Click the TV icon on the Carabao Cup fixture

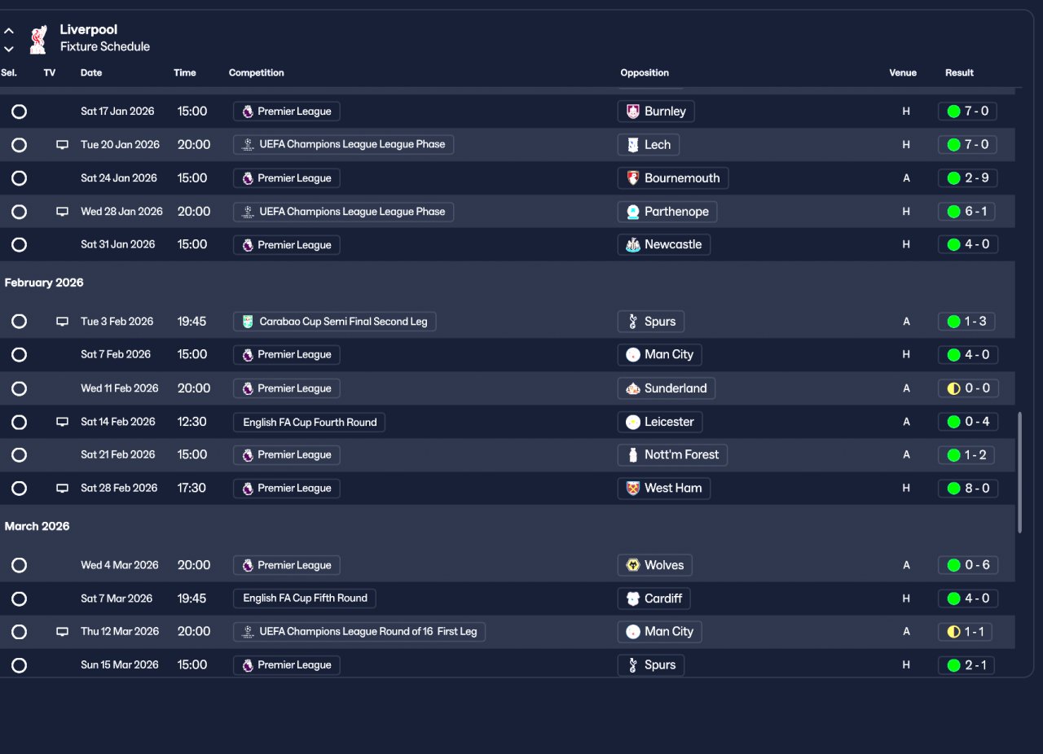[62, 322]
